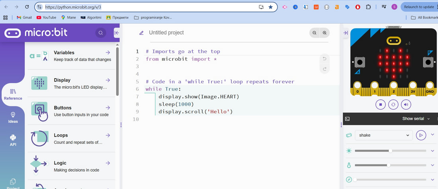Click the Display heart grid icon

tap(39, 83)
